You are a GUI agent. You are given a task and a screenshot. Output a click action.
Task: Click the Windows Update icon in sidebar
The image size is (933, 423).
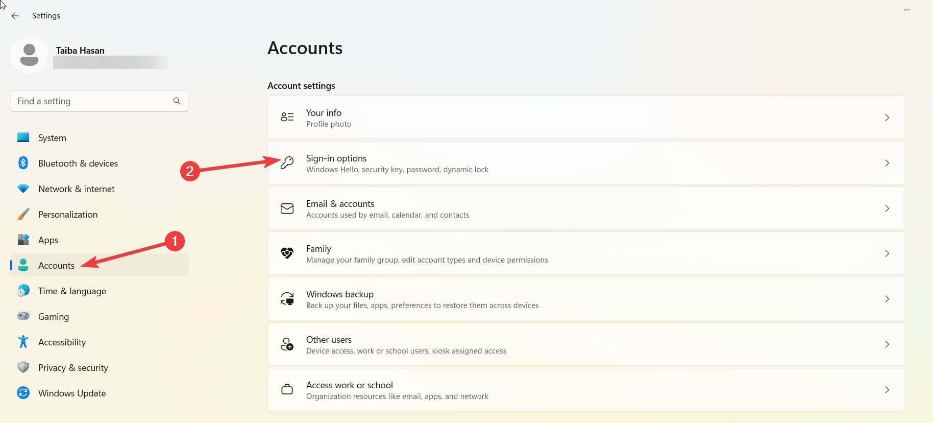(23, 393)
